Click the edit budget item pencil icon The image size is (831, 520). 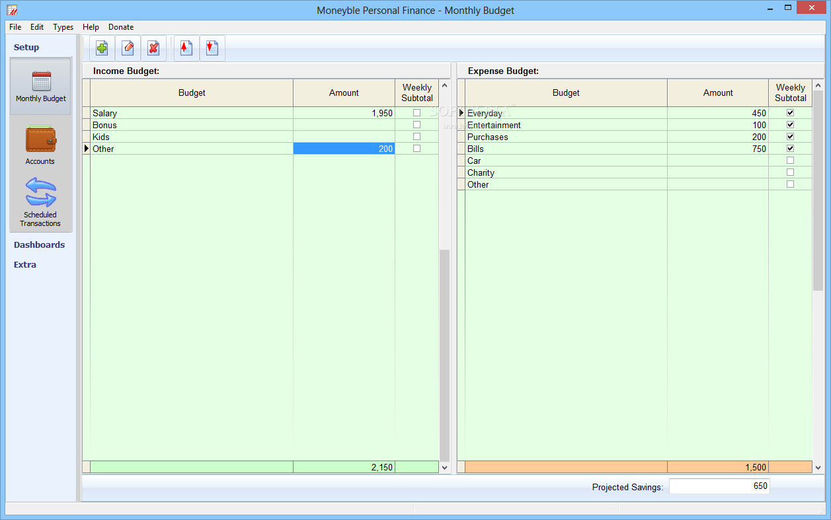tap(128, 48)
